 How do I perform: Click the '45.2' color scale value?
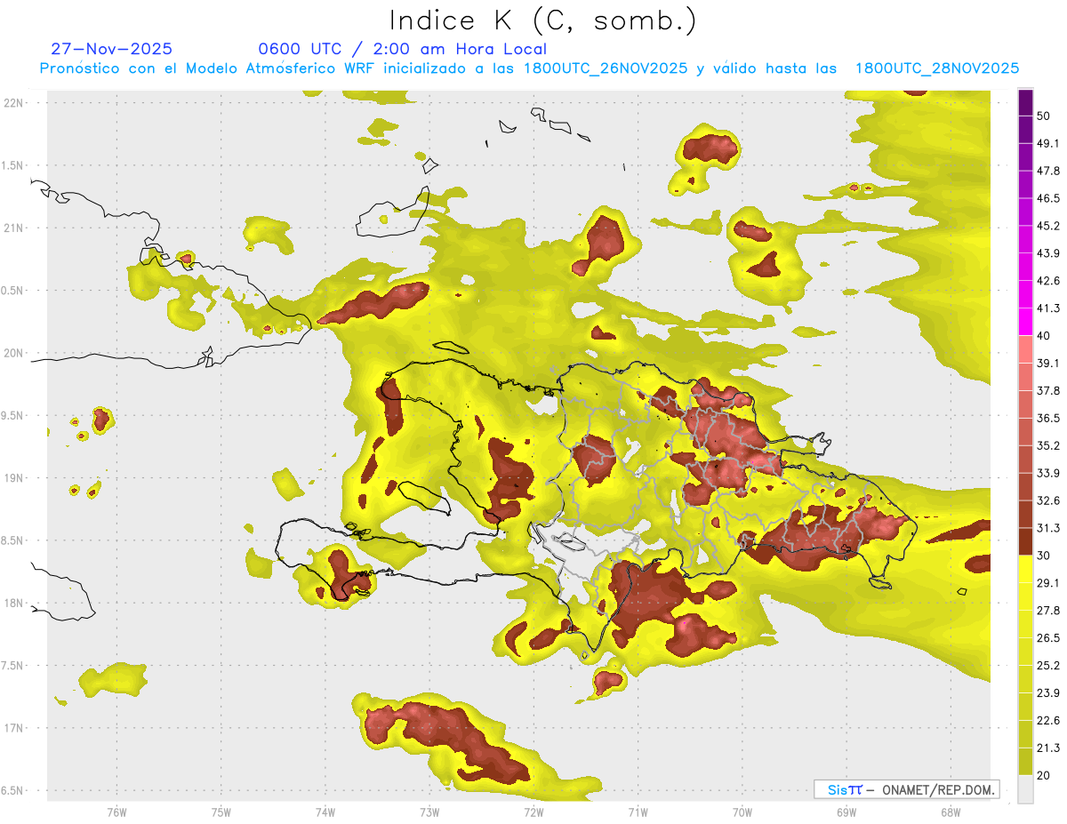[1048, 226]
